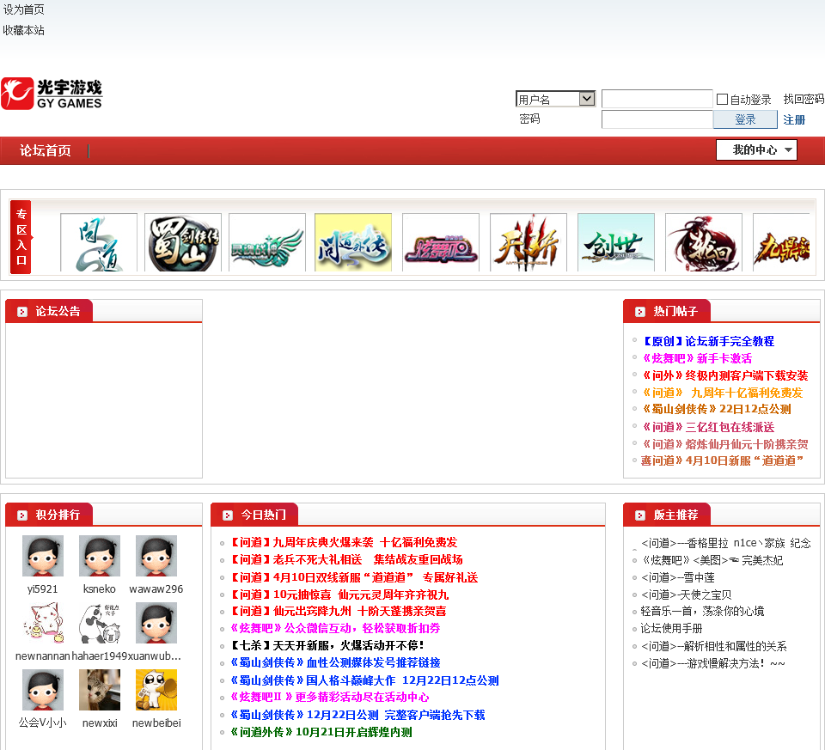Image resolution: width=825 pixels, height=750 pixels.
Task: Focus the username input field
Action: (x=657, y=99)
